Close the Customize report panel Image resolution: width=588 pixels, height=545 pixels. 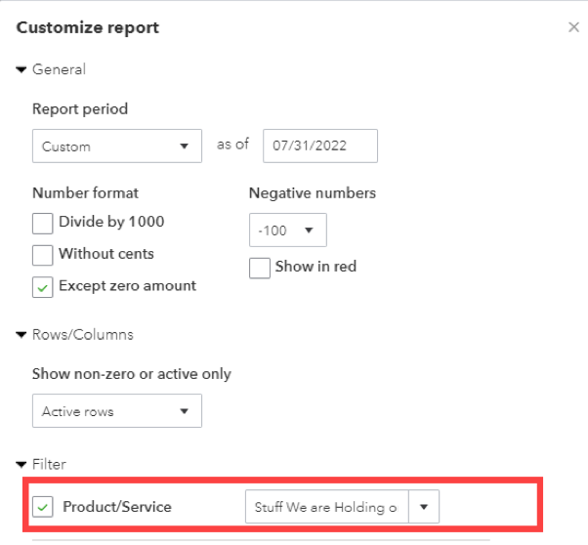[x=573, y=27]
